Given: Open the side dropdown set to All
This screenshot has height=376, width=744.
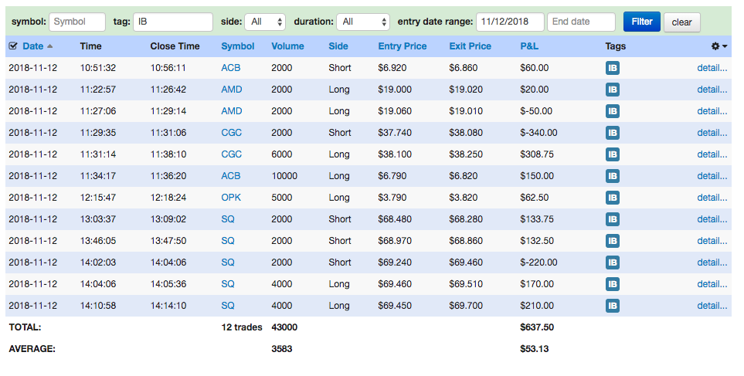Looking at the screenshot, I should (265, 22).
